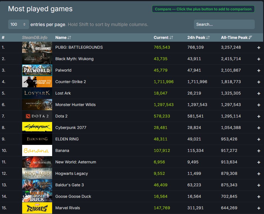Click plus icon on Marvel Rivals row

click(259, 208)
